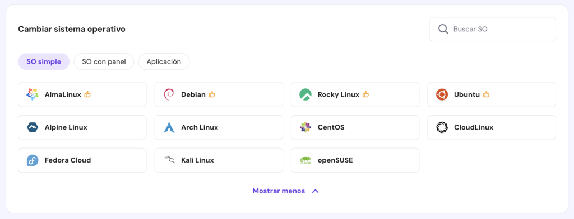Image resolution: width=574 pixels, height=219 pixels.
Task: Select the Alpine Linux card
Action: pyautogui.click(x=82, y=127)
